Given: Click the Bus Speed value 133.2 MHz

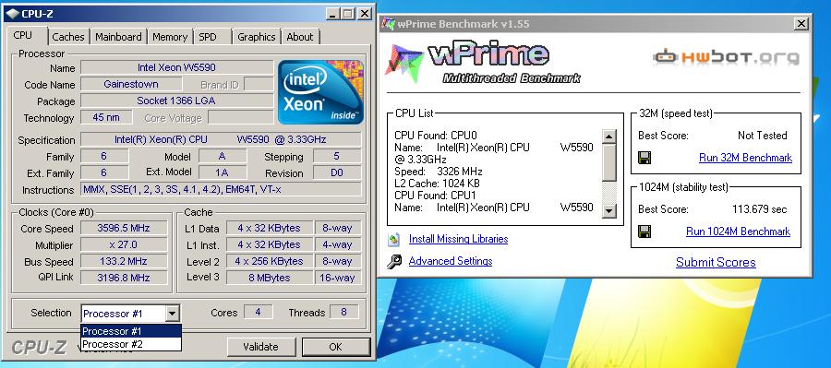Looking at the screenshot, I should click(x=124, y=261).
